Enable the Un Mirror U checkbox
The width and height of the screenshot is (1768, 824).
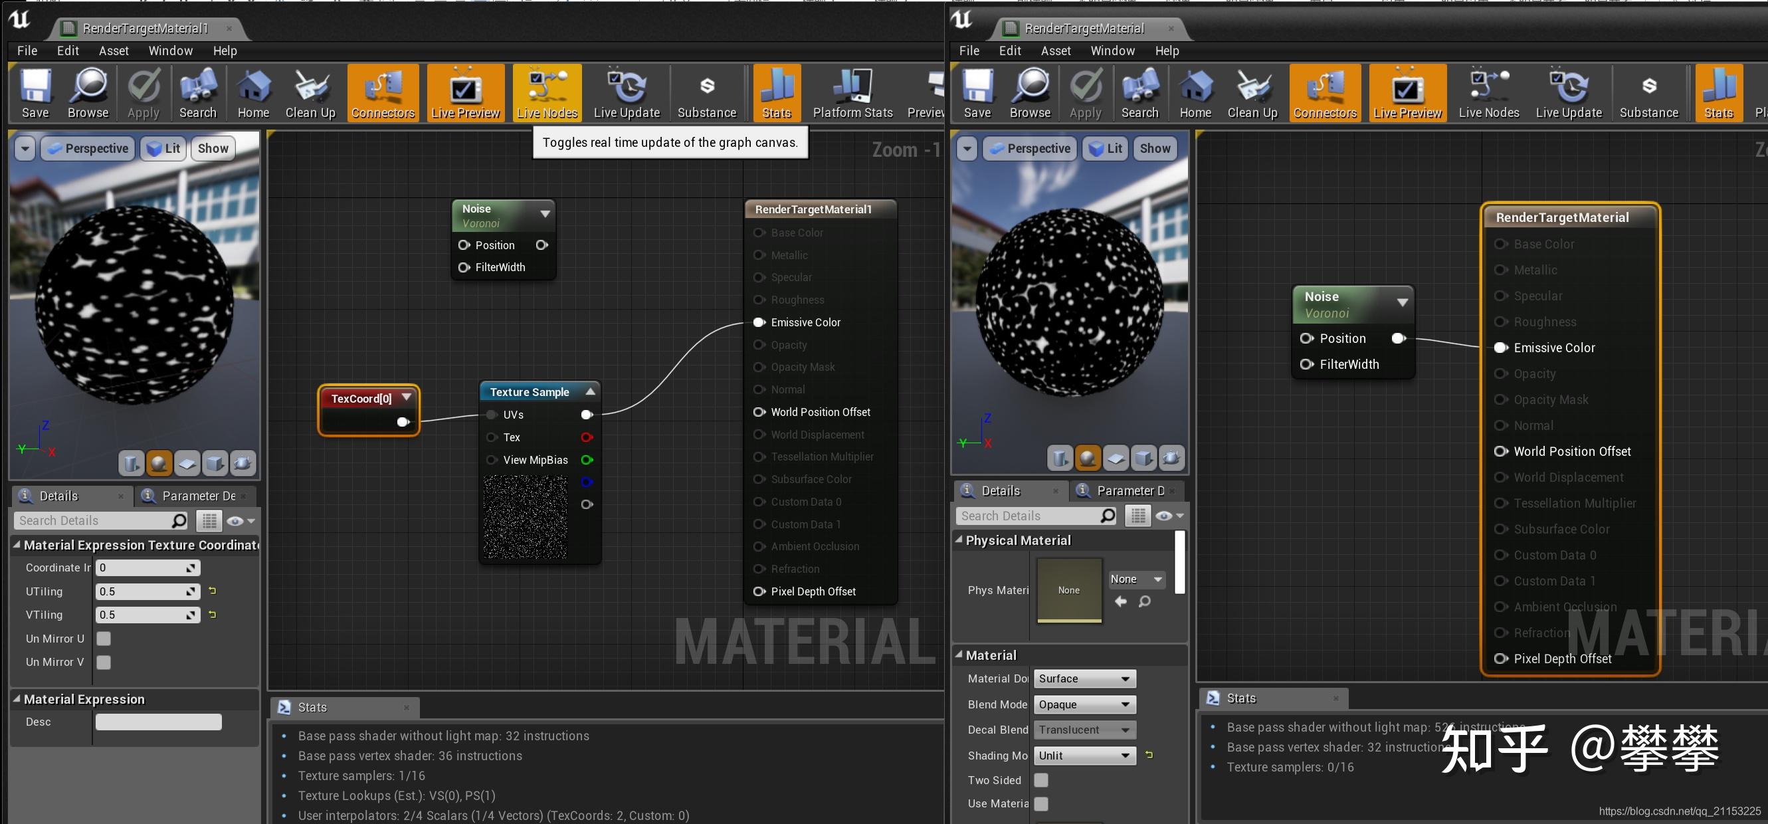pyautogui.click(x=103, y=638)
